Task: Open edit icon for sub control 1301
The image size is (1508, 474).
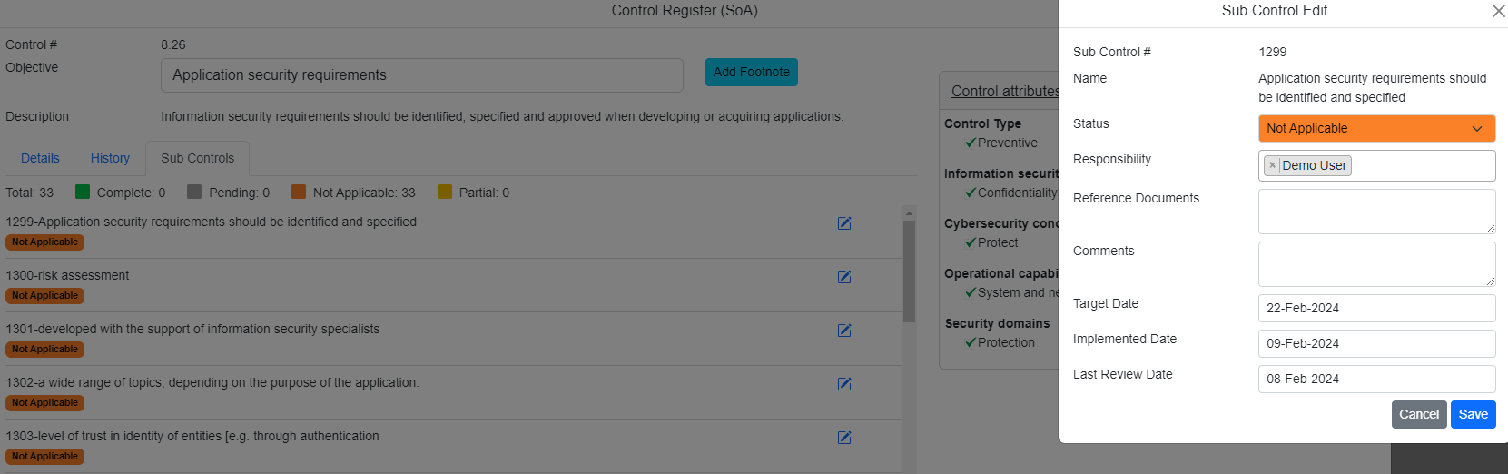Action: click(x=844, y=331)
